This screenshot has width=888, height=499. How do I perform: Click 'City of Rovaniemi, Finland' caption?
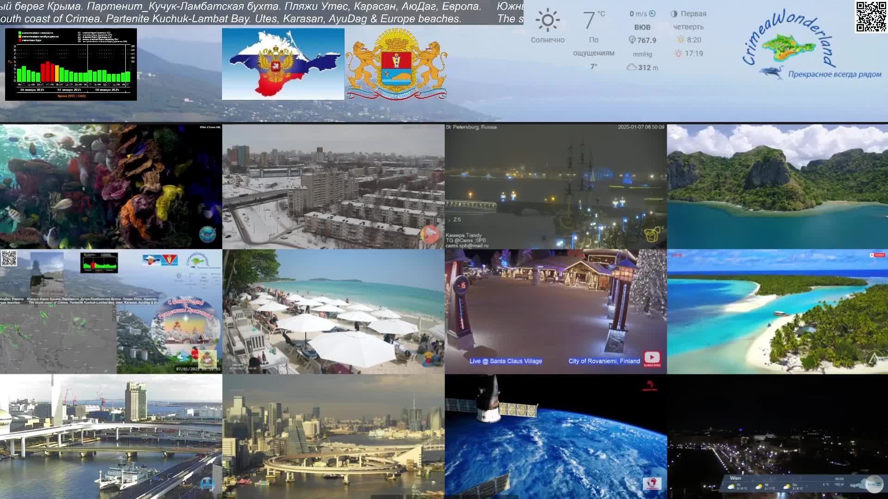click(604, 361)
